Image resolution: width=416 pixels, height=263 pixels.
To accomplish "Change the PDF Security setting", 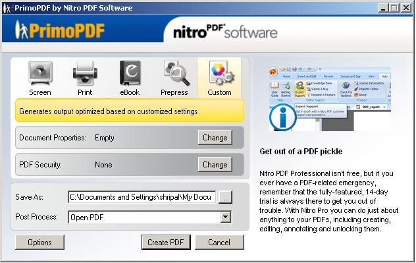I will (x=215, y=164).
